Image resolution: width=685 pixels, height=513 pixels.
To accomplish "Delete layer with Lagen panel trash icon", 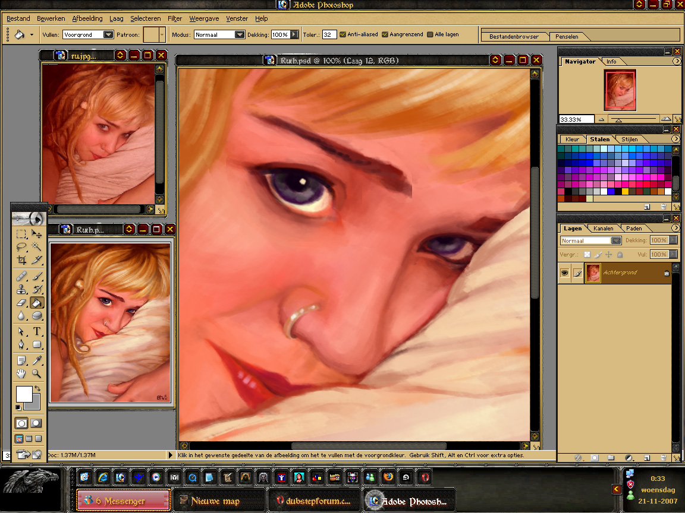I will point(663,458).
